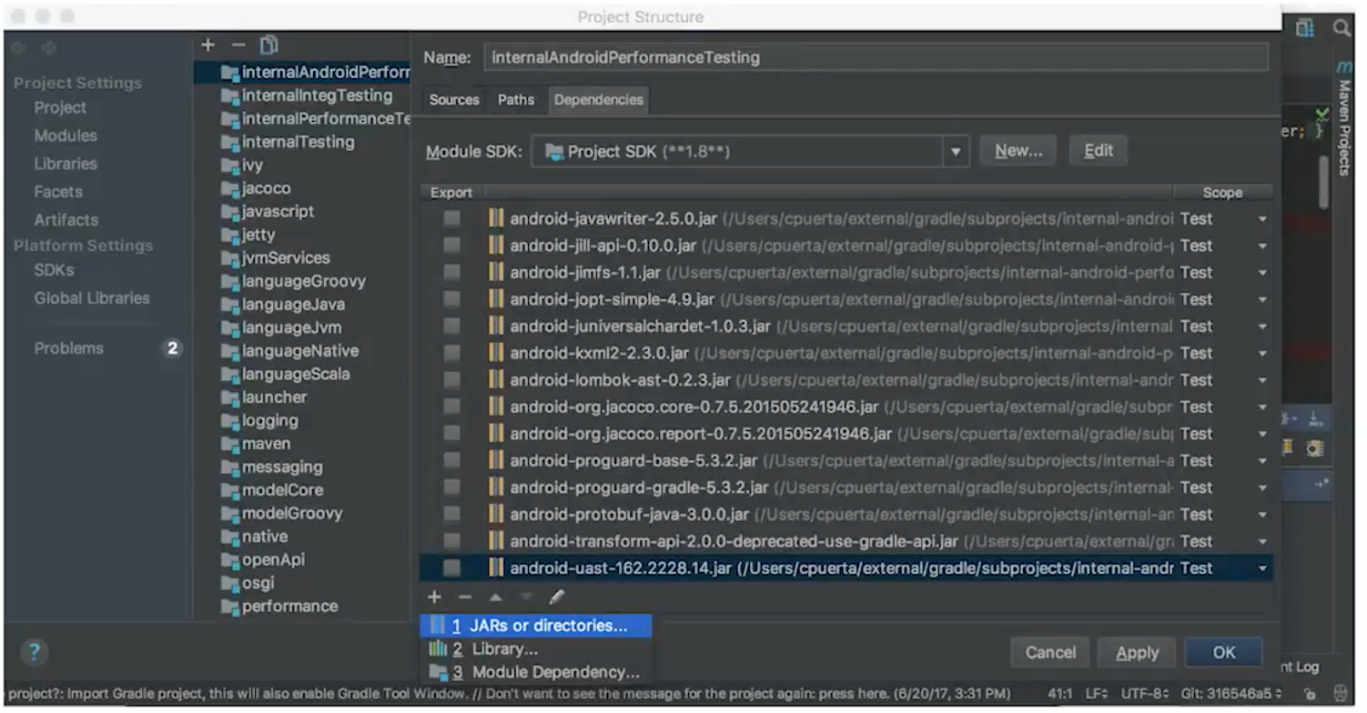Click the add dependency plus icon
Image resolution: width=1367 pixels, height=713 pixels.
coord(434,598)
